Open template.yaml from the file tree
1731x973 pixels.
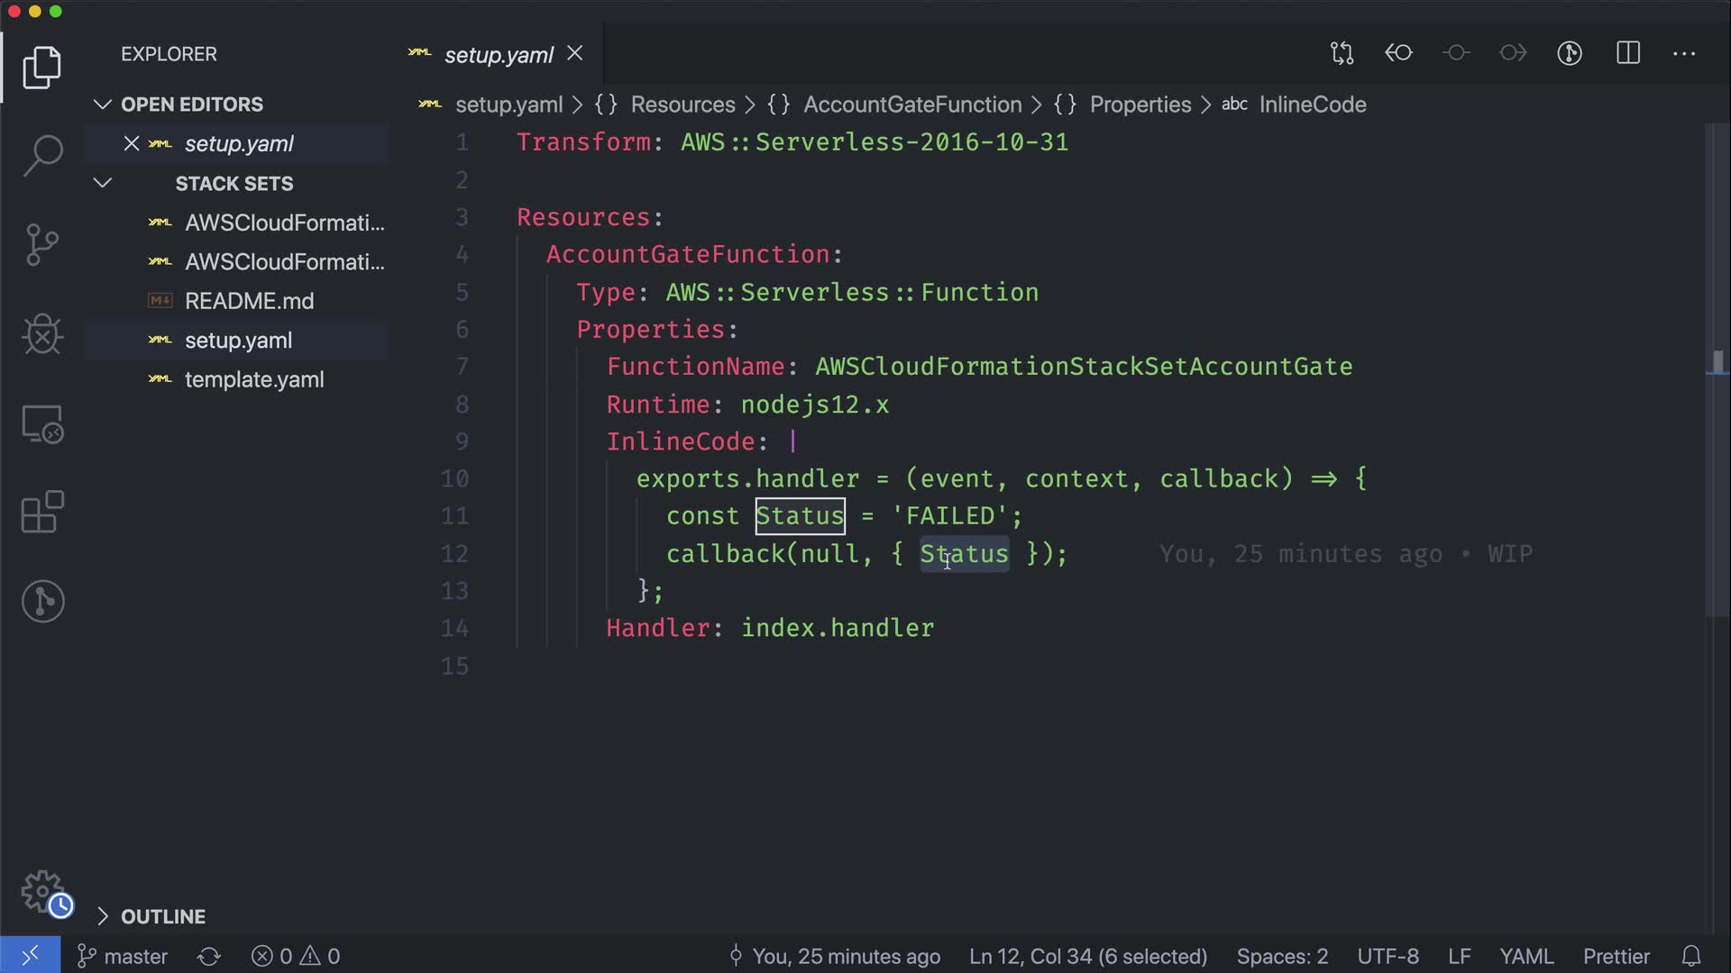(253, 379)
